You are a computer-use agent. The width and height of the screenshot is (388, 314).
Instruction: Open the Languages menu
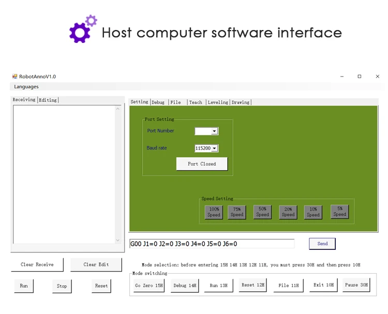[26, 86]
